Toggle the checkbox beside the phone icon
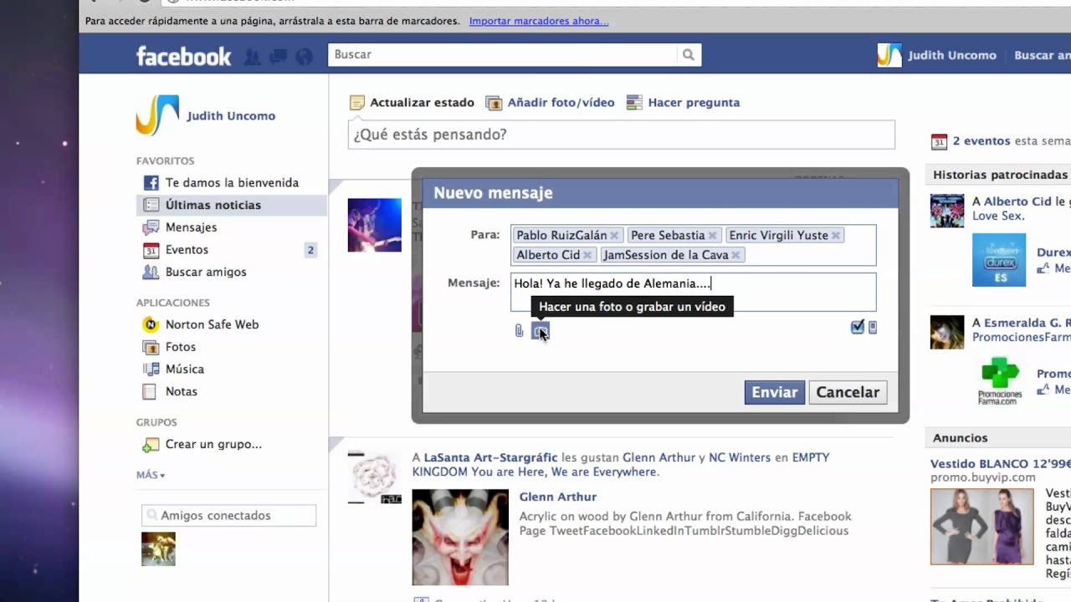This screenshot has height=602, width=1071. (857, 327)
